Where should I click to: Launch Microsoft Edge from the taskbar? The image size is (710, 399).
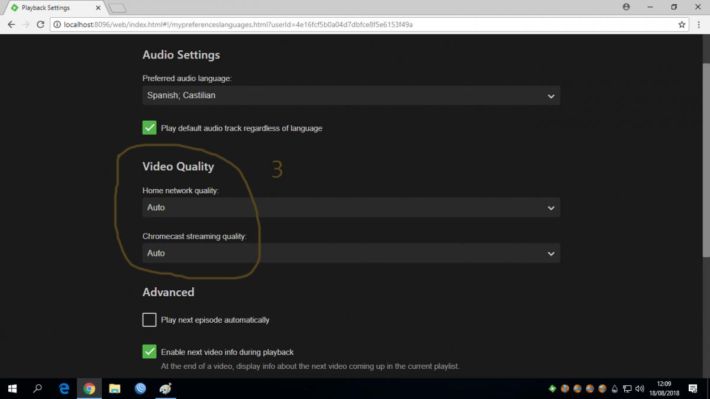point(64,388)
